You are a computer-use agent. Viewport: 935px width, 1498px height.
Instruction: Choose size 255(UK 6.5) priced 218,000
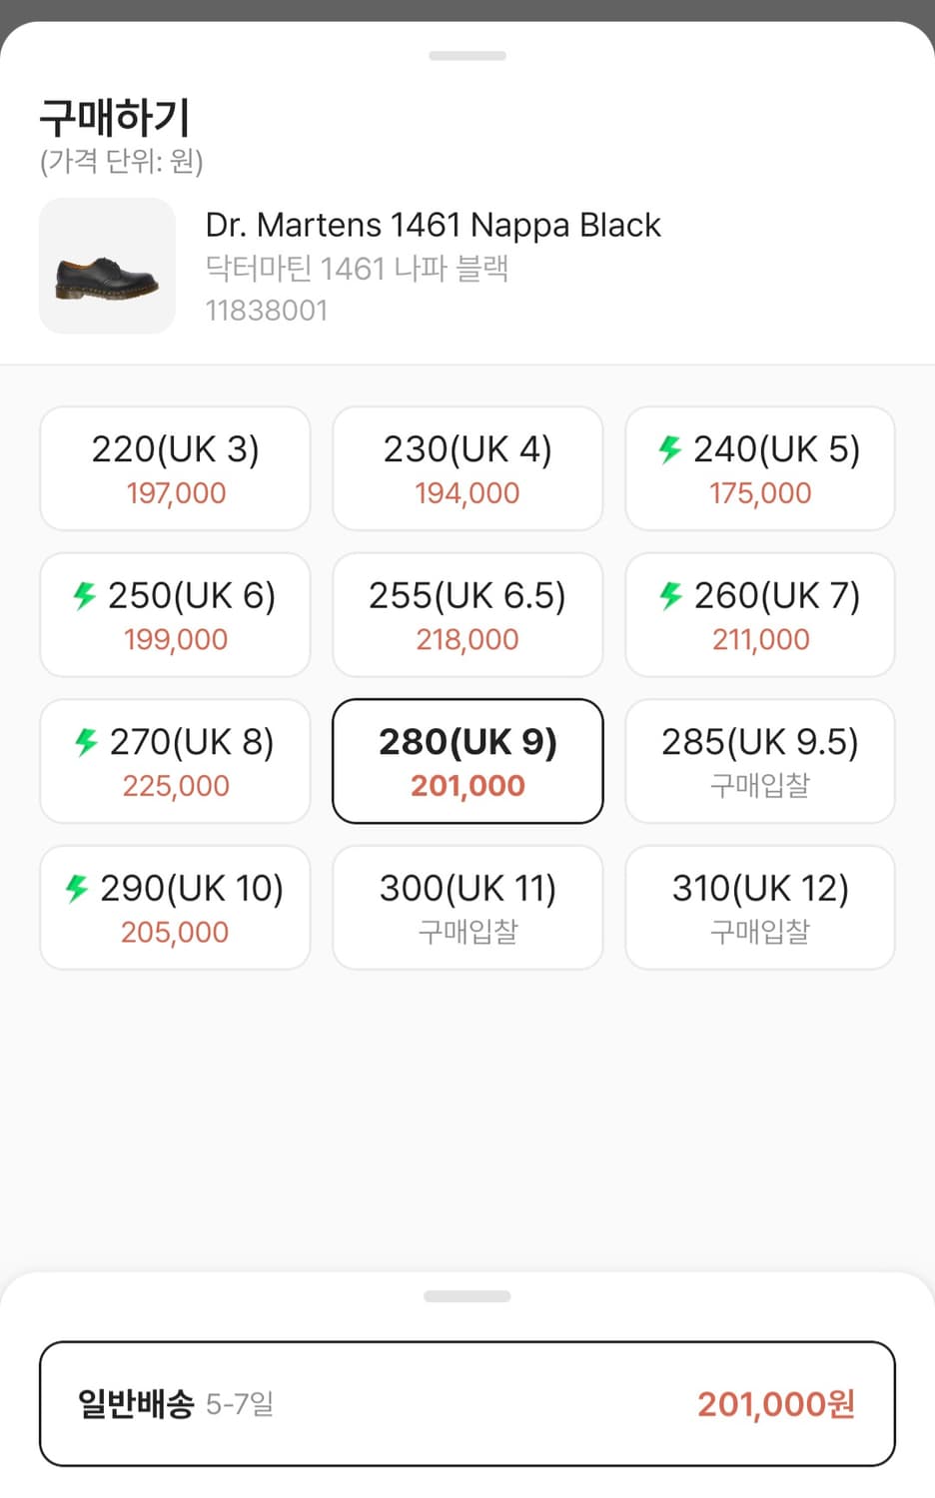coord(467,614)
